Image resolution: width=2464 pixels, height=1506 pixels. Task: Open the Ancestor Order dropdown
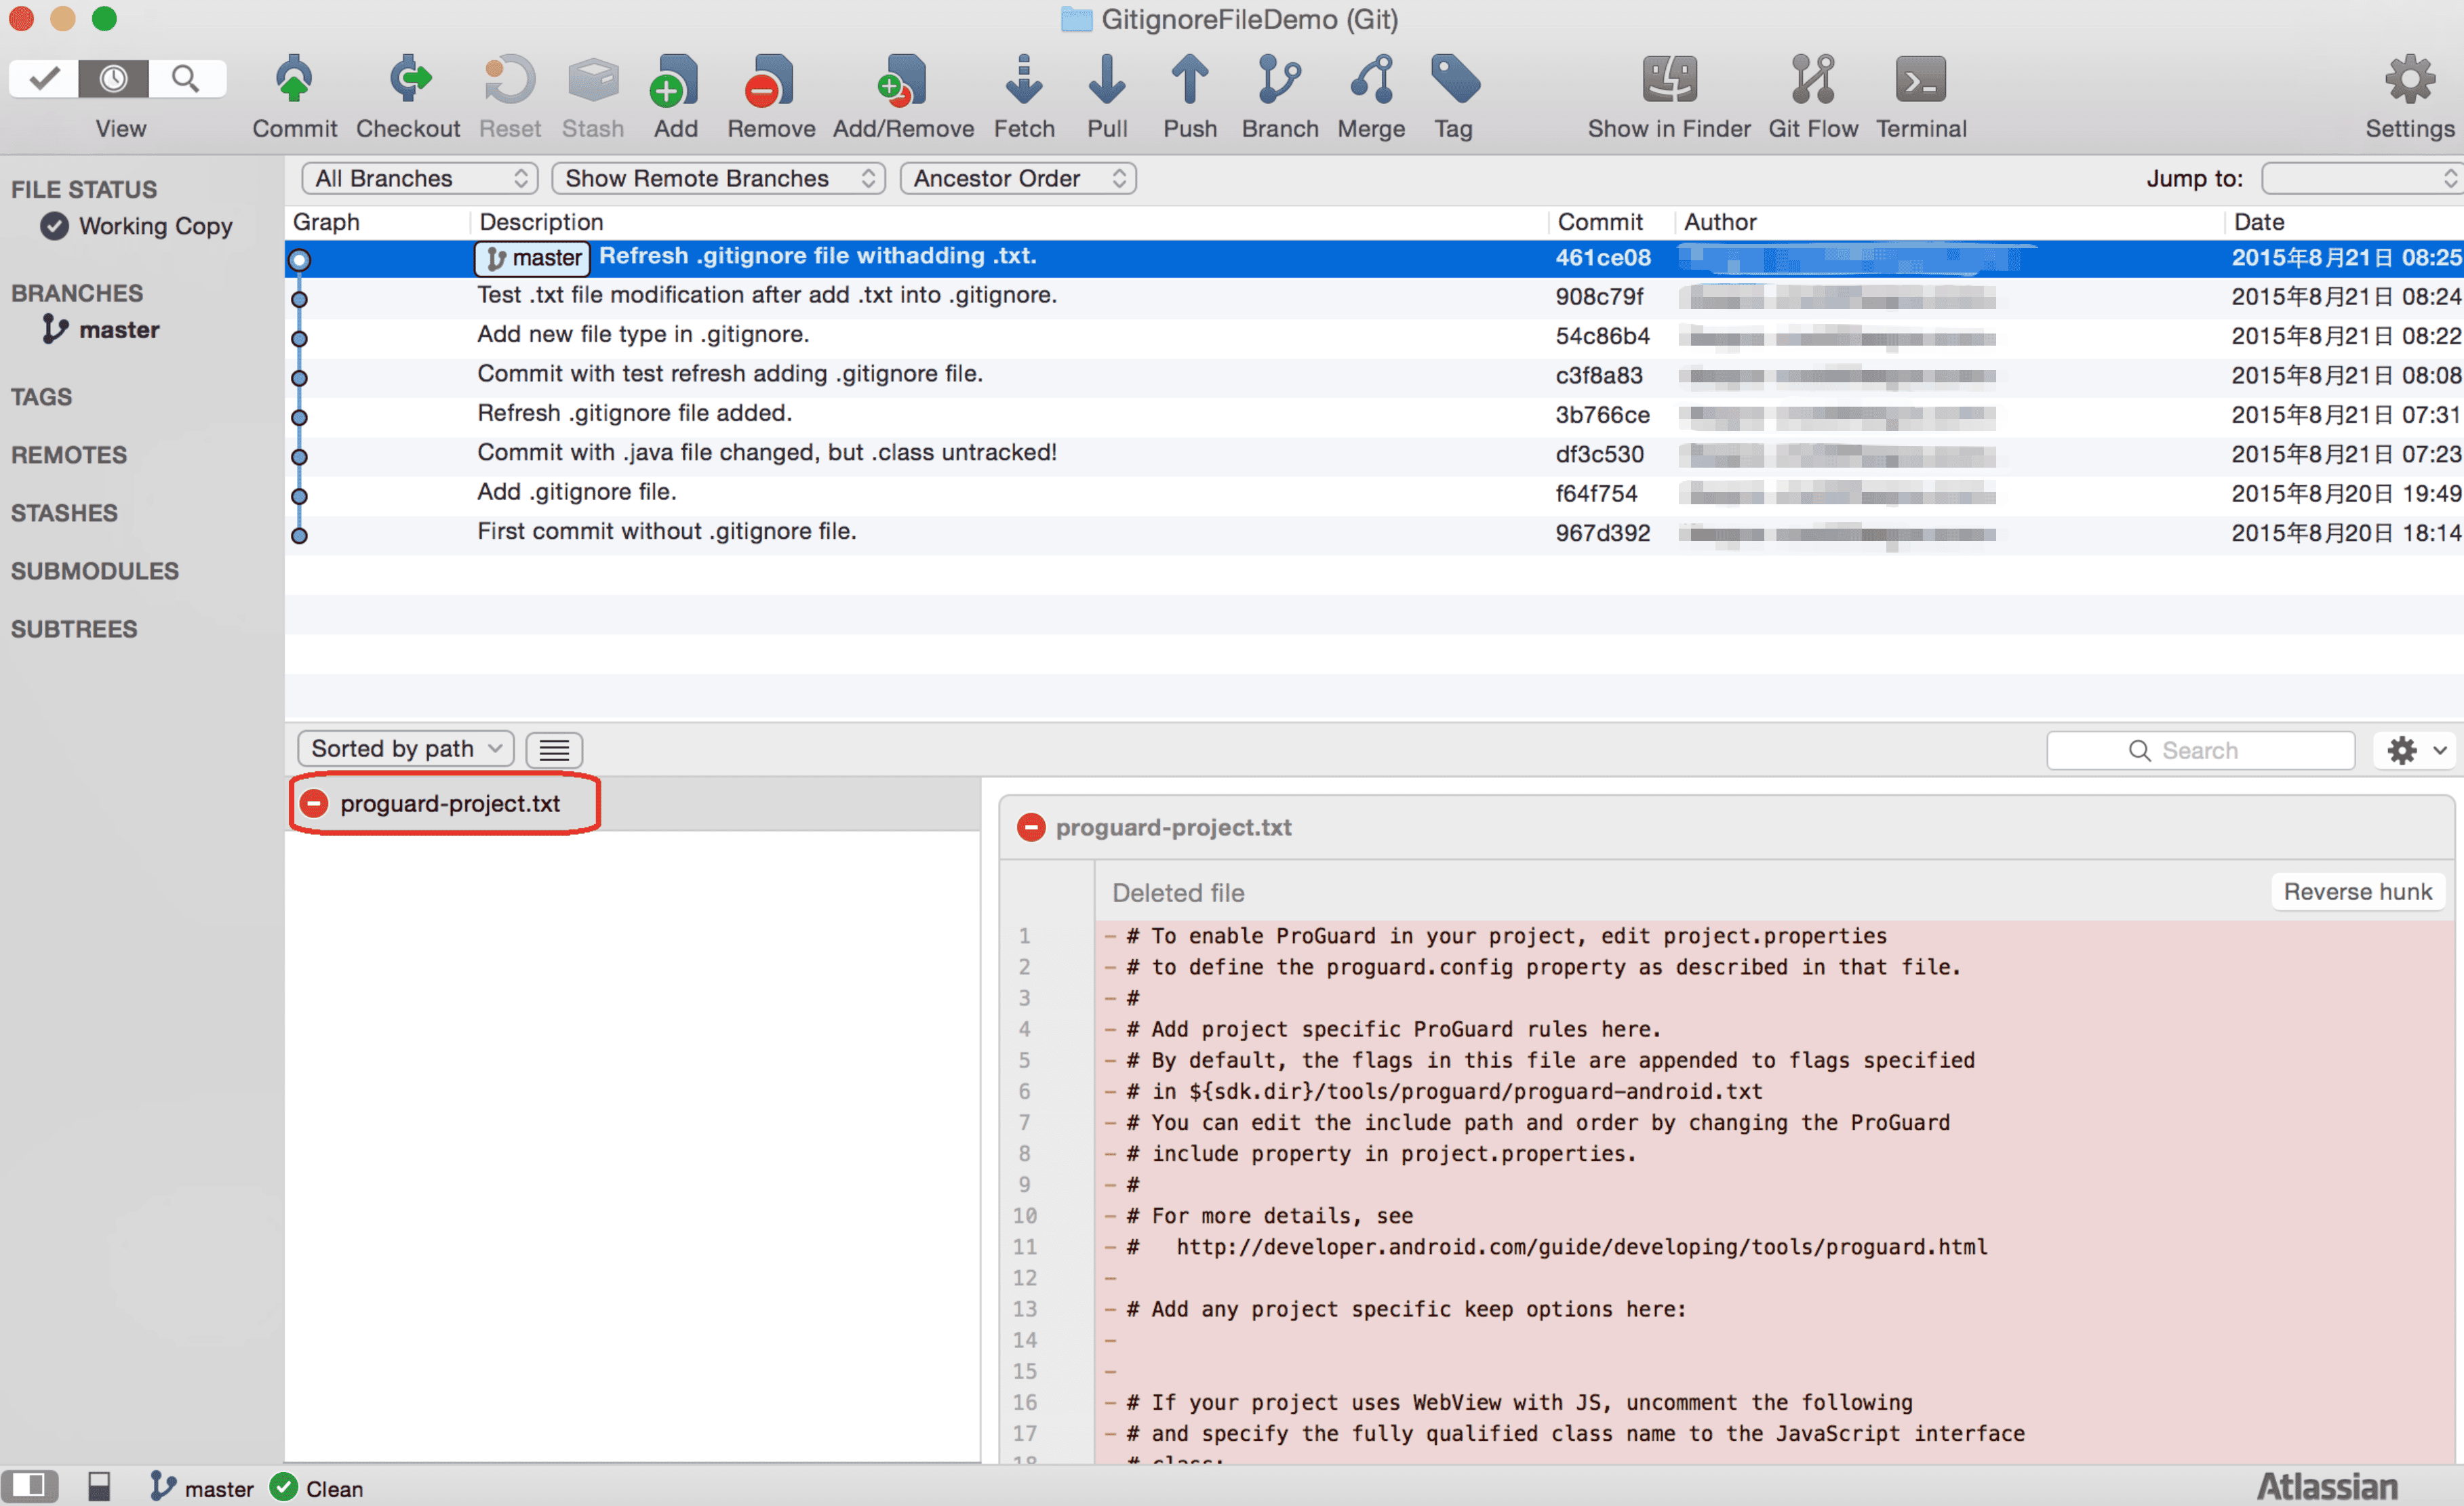point(1018,179)
